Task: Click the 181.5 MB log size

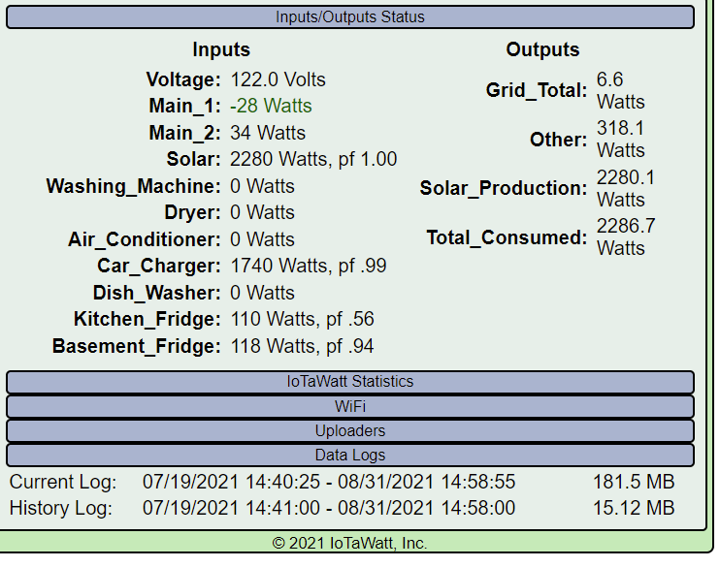Action: click(x=634, y=482)
